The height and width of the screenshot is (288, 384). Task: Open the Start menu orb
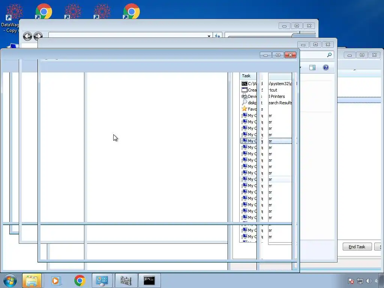[10, 280]
